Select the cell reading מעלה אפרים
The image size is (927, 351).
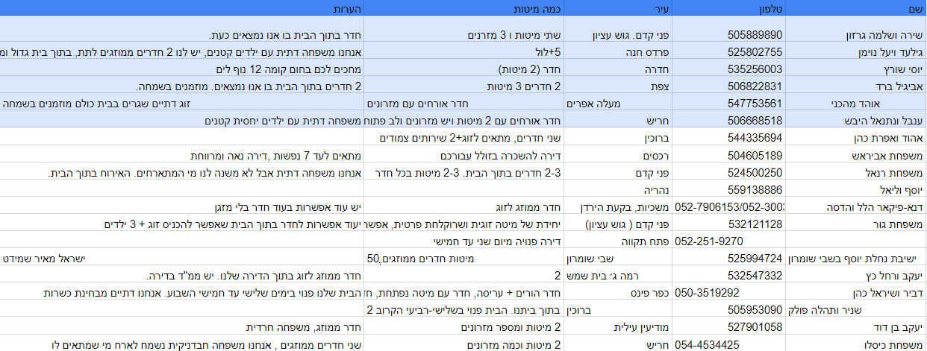tap(631, 104)
